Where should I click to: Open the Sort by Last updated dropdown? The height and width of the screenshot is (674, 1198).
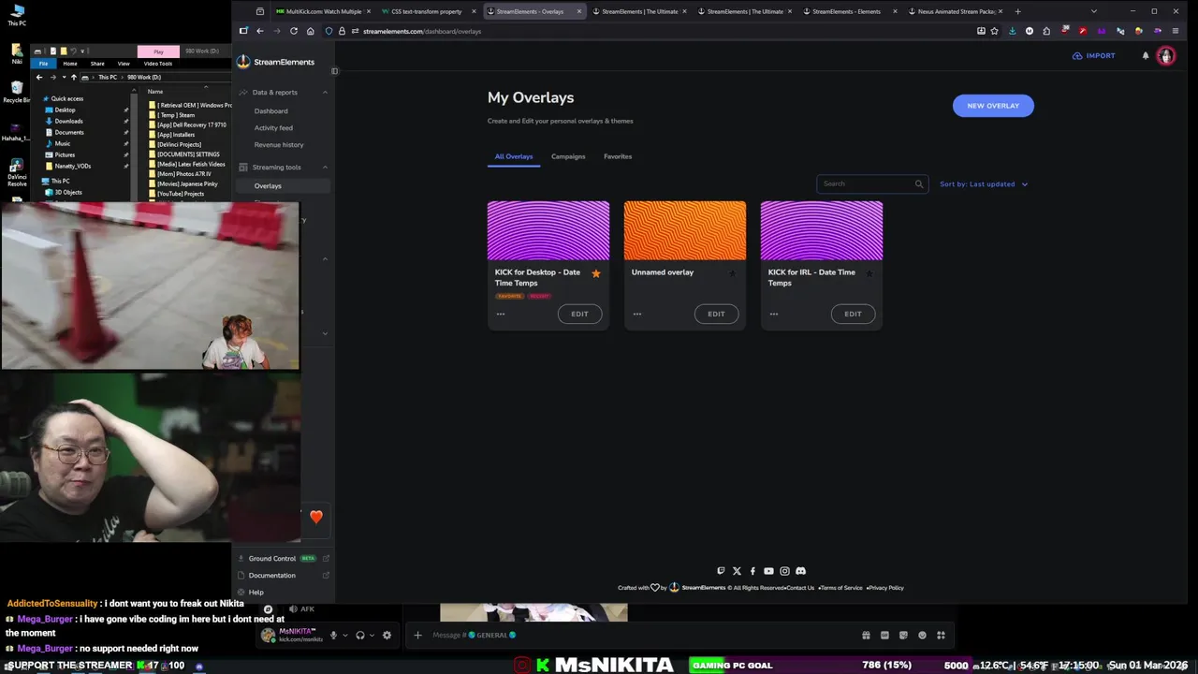click(x=984, y=183)
